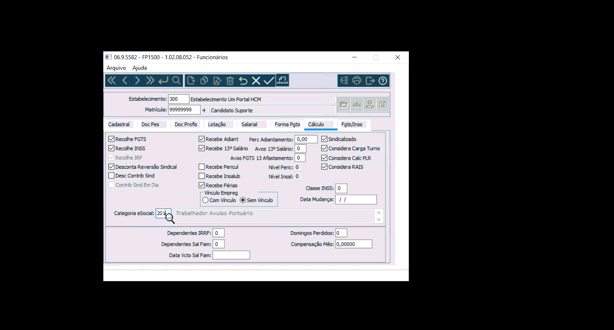Viewport: 614px width, 330px height.
Task: Delete record with the trash icon
Action: click(230, 81)
